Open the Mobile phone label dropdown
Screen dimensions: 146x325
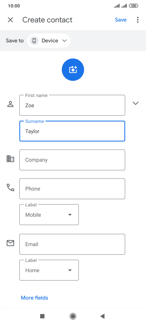point(49,215)
